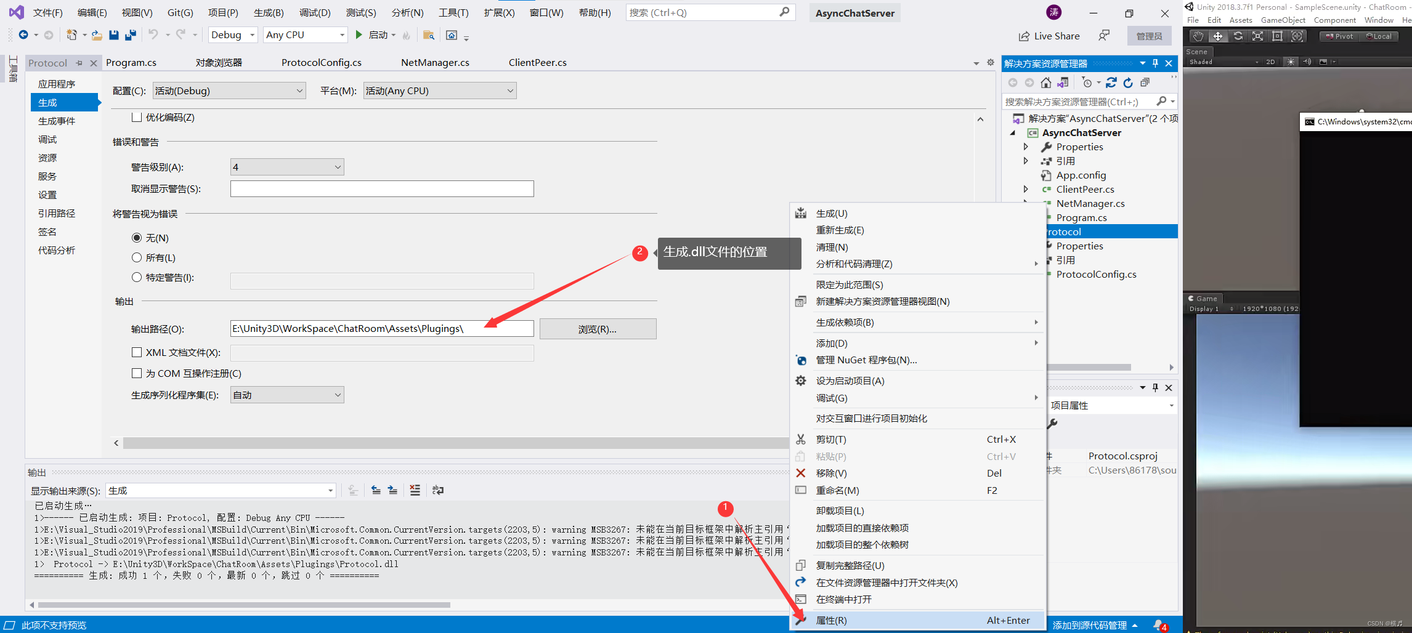The height and width of the screenshot is (633, 1412).
Task: Select 管理 NuGet 程序包 menu item
Action: point(918,360)
